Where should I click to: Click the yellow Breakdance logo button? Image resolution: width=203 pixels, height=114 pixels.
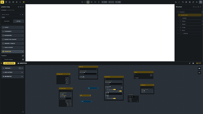point(2,2)
